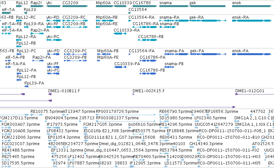Open protein feature yki-PD
The width and height of the screenshot is (274, 168).
[53, 54]
